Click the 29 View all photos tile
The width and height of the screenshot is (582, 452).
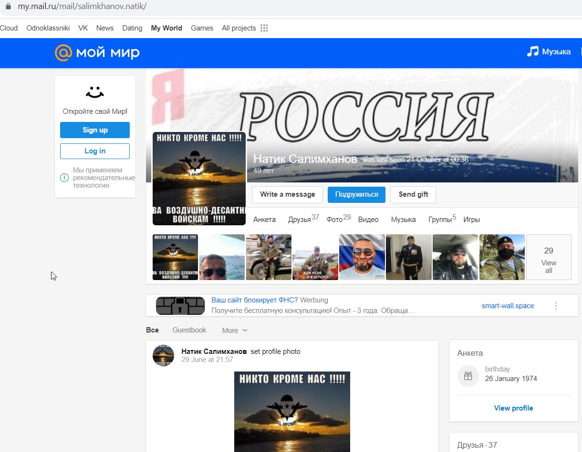549,257
